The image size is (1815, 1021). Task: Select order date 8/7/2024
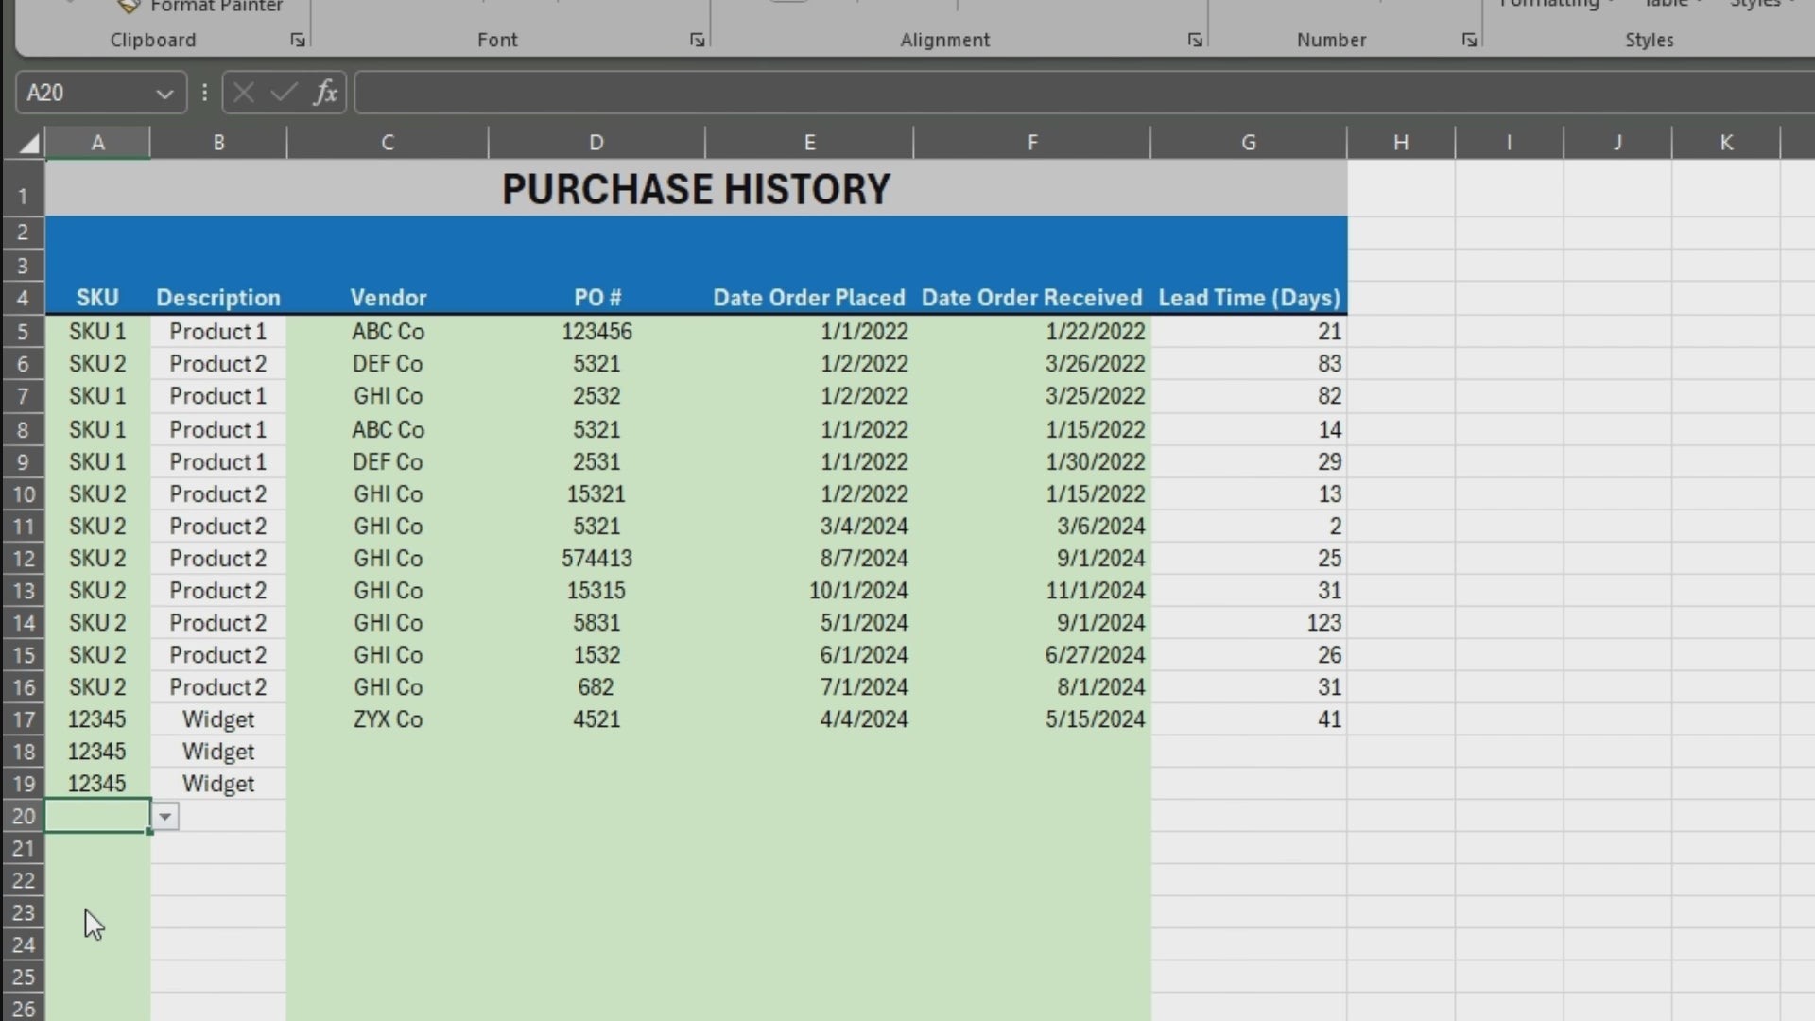(809, 559)
